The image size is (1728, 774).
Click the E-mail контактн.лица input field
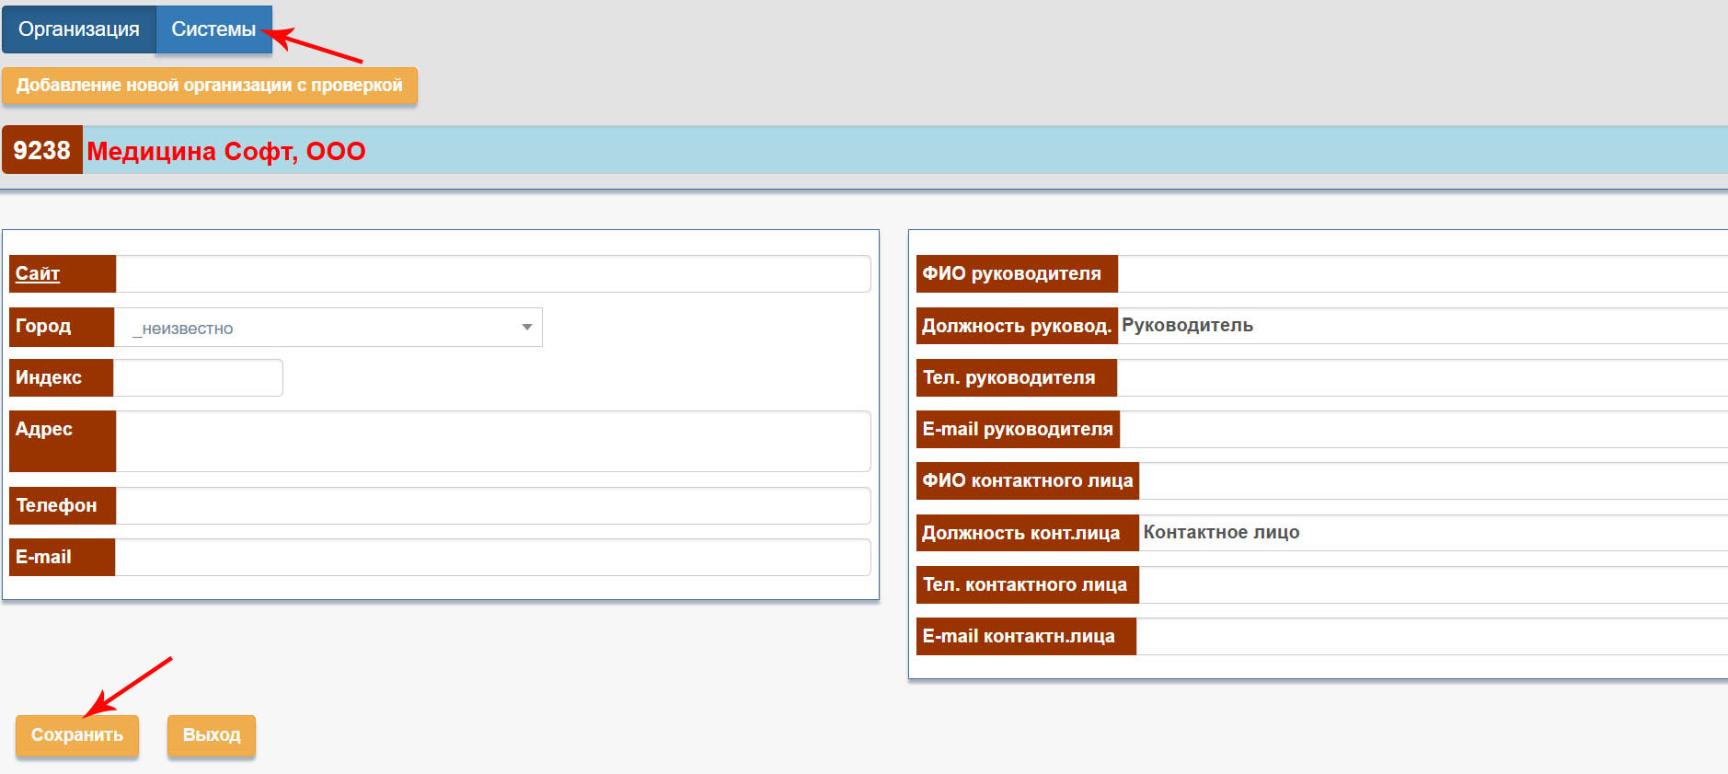point(1432,636)
